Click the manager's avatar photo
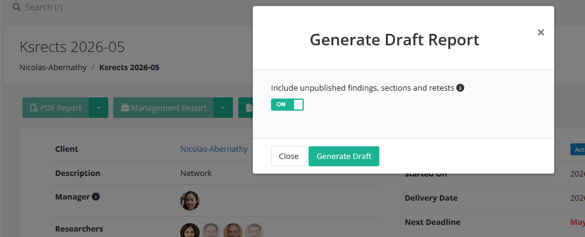585x237 pixels. (x=190, y=201)
